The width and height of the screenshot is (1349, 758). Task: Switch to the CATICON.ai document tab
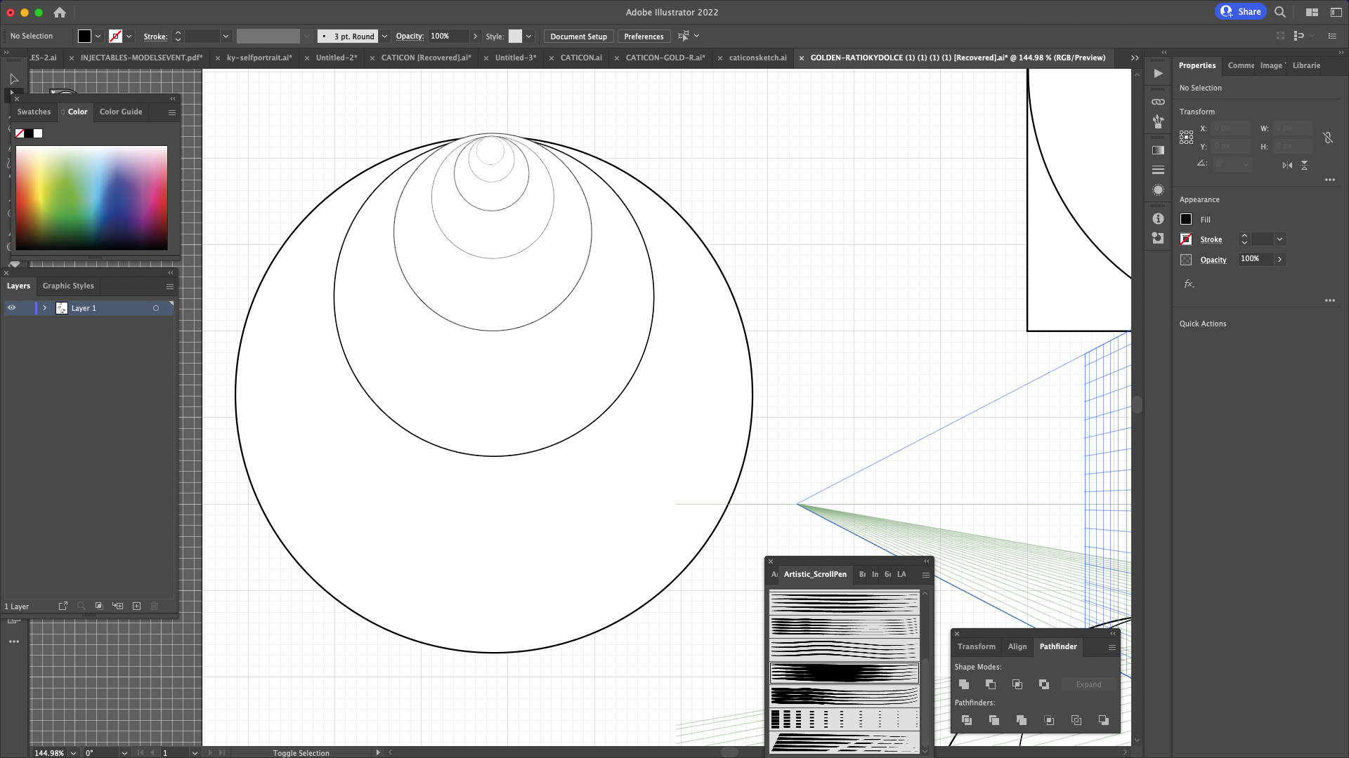point(581,58)
